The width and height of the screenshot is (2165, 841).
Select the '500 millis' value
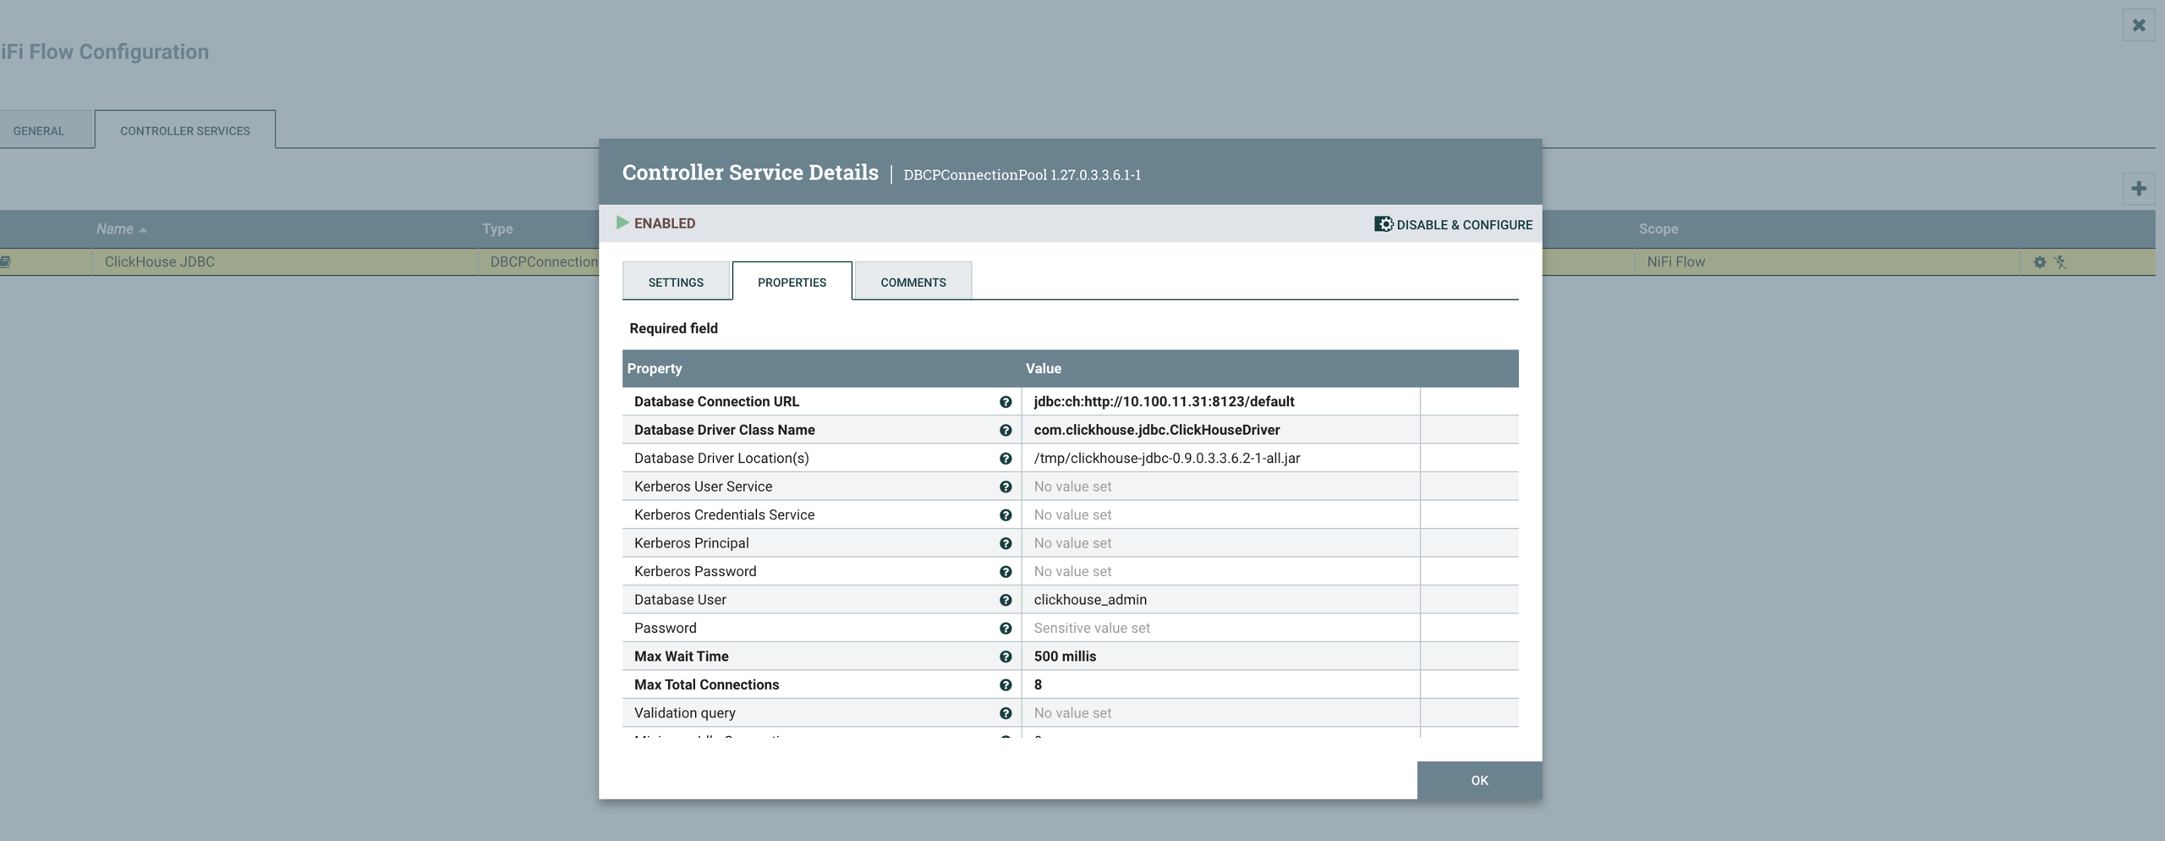(1066, 657)
